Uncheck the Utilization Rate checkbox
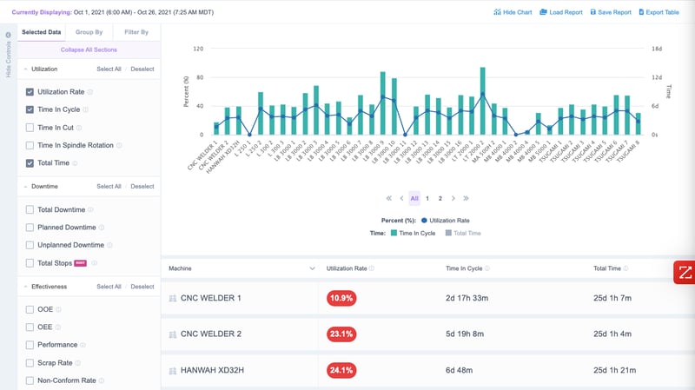 coord(30,92)
